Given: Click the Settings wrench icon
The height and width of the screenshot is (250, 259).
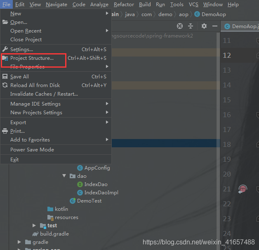Looking at the screenshot, I should point(5,49).
